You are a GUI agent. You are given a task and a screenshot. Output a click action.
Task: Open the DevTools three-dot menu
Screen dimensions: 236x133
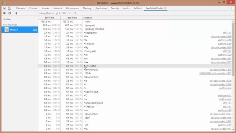point(232,8)
